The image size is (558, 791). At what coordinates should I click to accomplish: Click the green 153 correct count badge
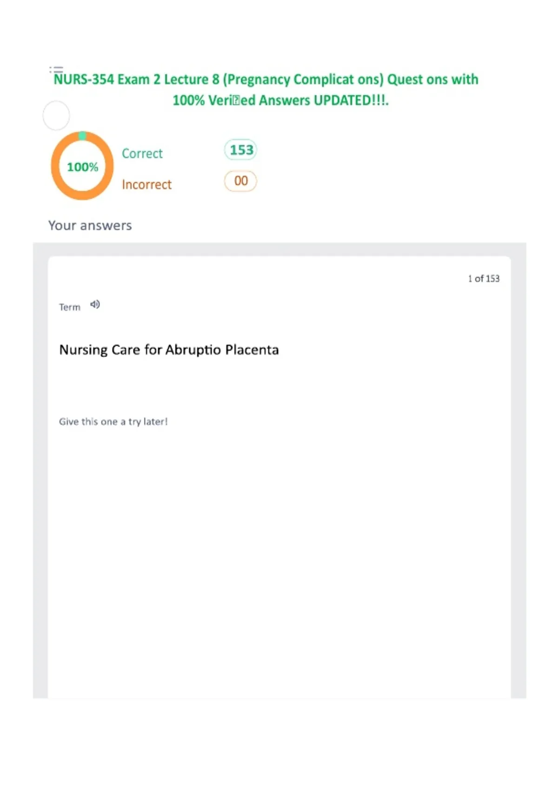click(241, 150)
